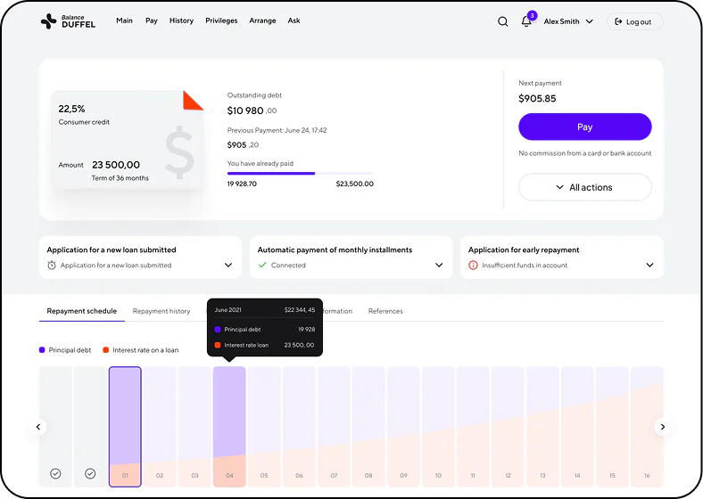Screen dimensions: 703x499
Task: Click the first completed payment checkmark
Action: click(55, 473)
